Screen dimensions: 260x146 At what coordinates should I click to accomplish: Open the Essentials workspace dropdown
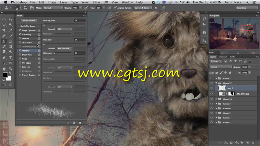coord(247,8)
